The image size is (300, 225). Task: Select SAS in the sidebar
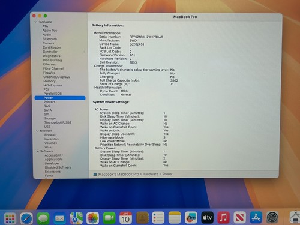pyautogui.click(x=47, y=106)
